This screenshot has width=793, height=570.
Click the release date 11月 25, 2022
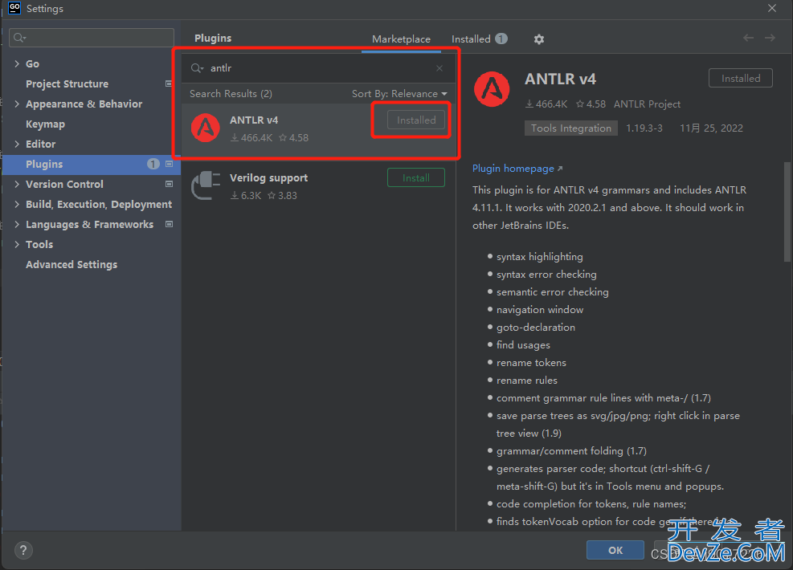coord(711,128)
